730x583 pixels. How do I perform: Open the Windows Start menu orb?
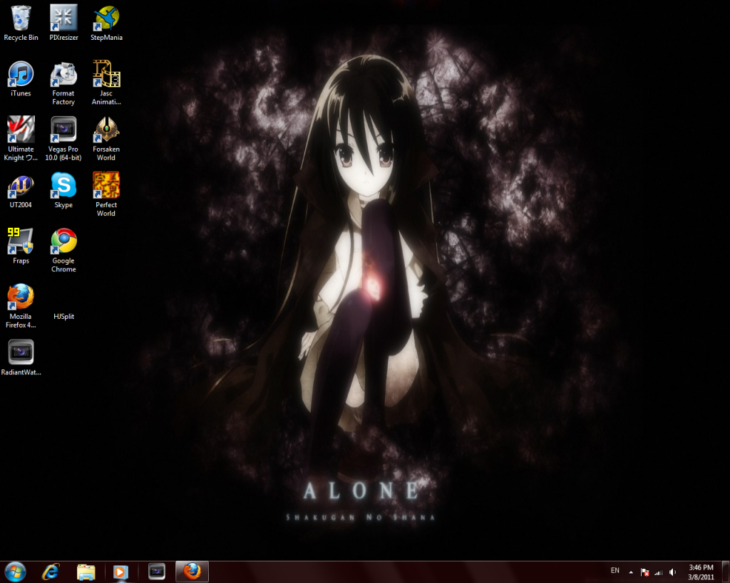coord(15,572)
